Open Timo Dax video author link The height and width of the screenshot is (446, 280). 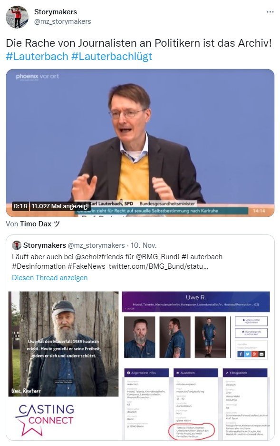39,224
